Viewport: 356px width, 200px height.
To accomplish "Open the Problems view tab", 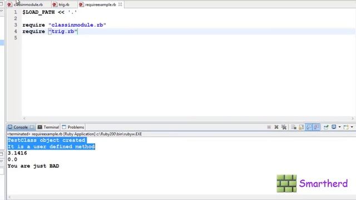I will click(73, 127).
